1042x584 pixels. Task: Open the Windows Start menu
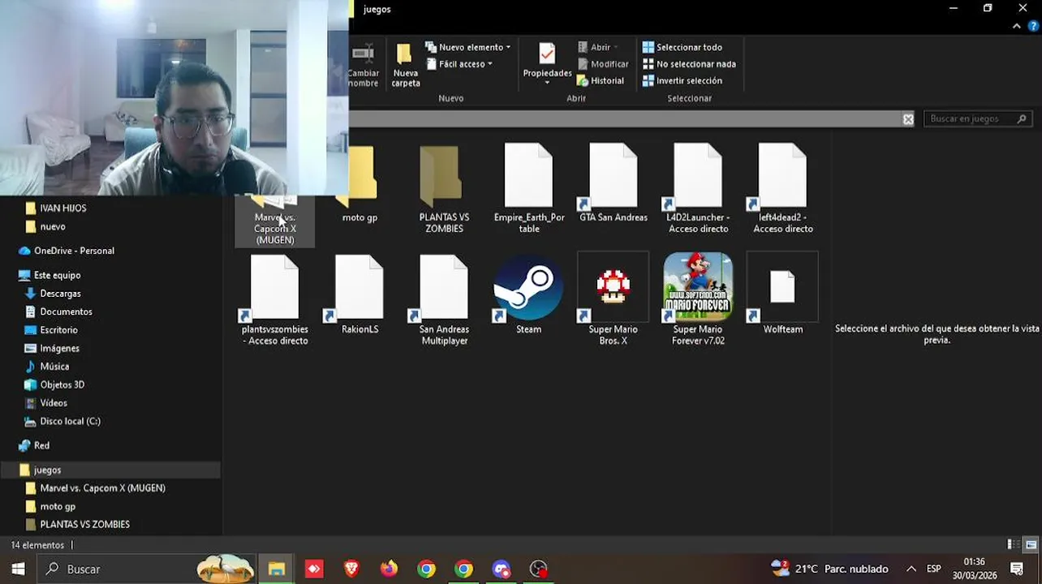pyautogui.click(x=18, y=569)
